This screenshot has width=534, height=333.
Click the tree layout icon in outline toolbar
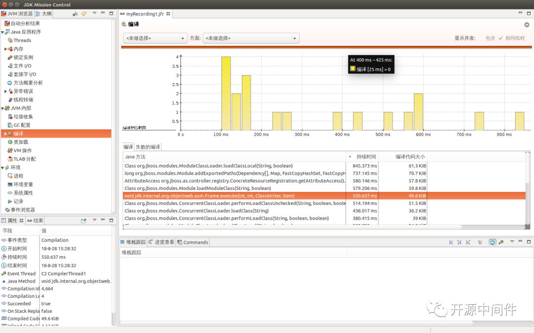click(75, 14)
